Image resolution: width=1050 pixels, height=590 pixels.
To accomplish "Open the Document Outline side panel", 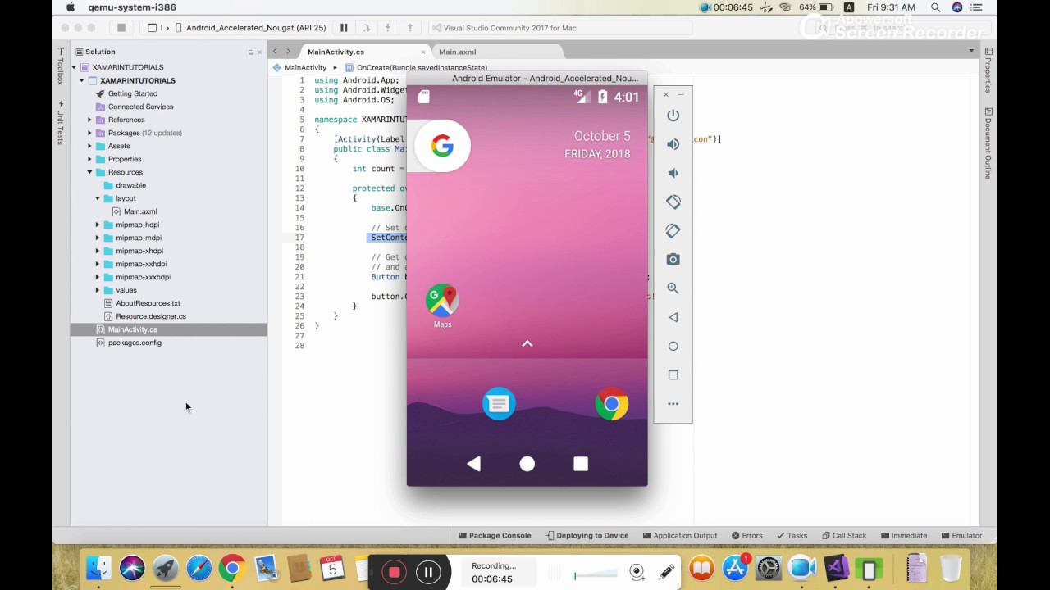I will coord(988,144).
